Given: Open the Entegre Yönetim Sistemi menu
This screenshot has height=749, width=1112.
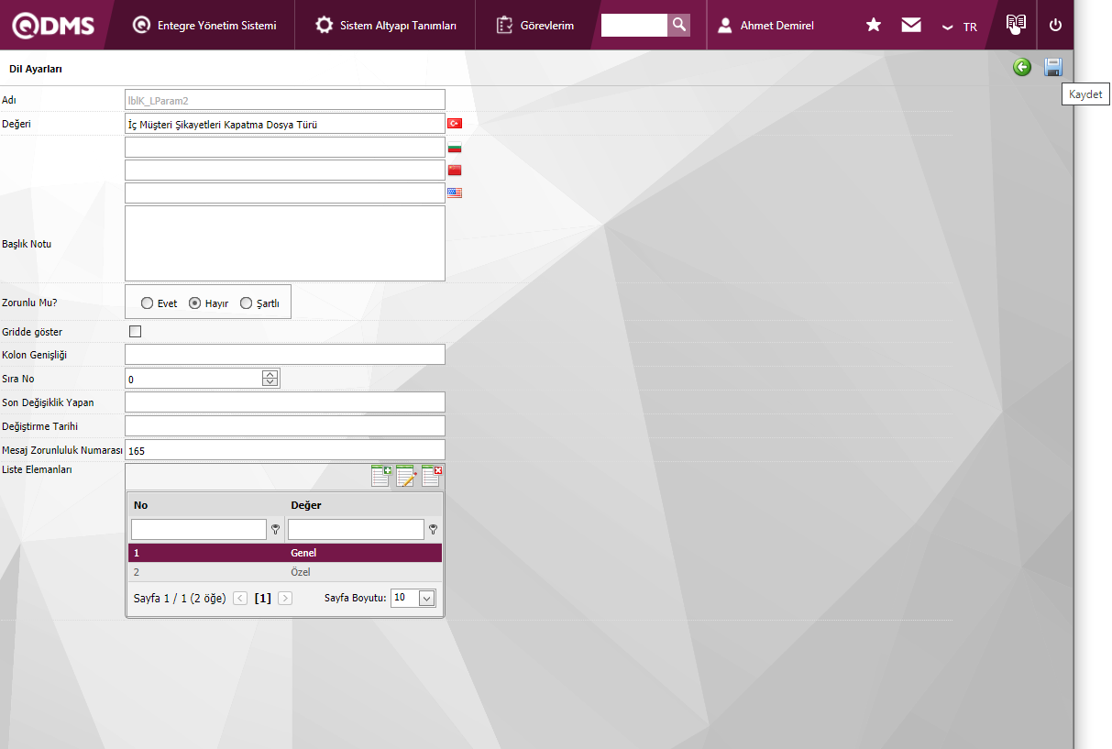Looking at the screenshot, I should 204,26.
